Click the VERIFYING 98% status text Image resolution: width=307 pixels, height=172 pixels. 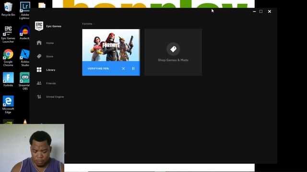(98, 69)
